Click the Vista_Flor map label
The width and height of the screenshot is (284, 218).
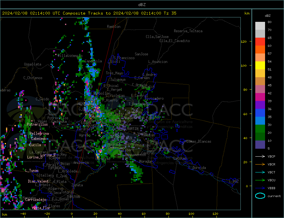[x=41, y=208]
